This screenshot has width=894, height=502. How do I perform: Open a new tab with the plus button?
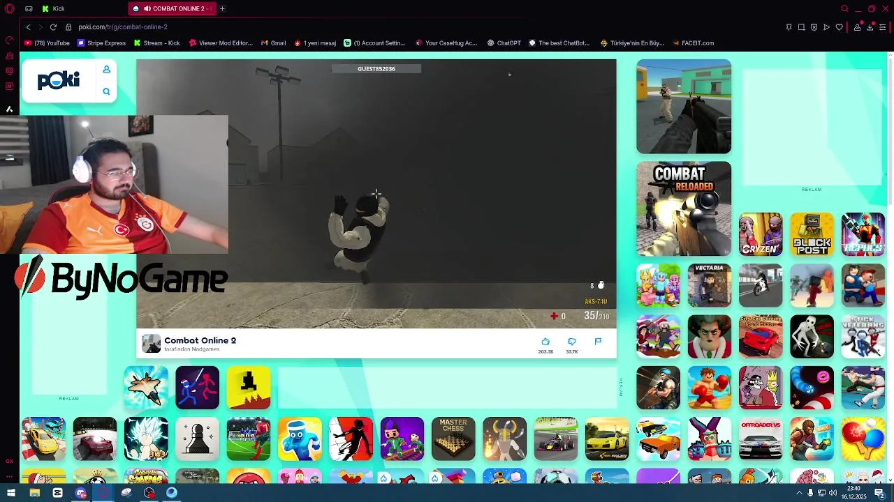[x=222, y=8]
